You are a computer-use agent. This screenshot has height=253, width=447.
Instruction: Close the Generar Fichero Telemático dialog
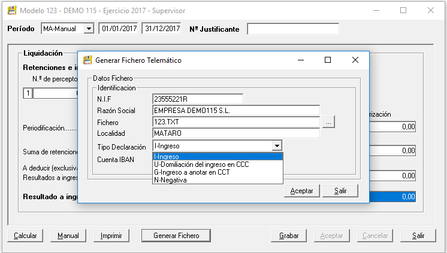355,60
